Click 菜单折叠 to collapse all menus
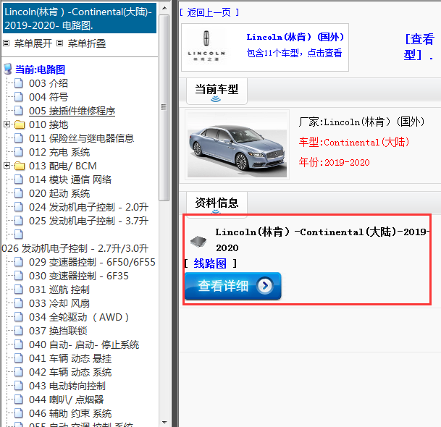This screenshot has height=427, width=441. (x=87, y=43)
